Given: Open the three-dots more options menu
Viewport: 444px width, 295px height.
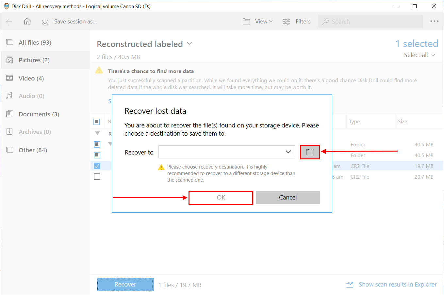Looking at the screenshot, I should tap(434, 22).
